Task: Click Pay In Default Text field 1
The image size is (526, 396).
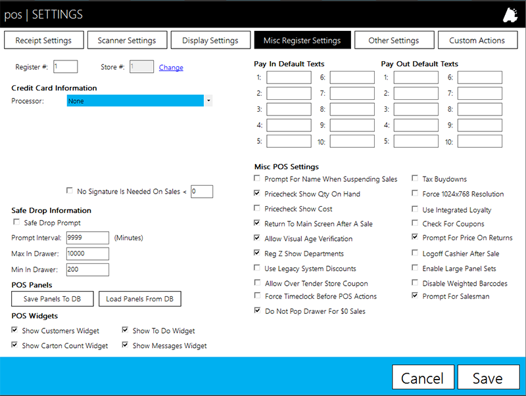Action: 289,77
